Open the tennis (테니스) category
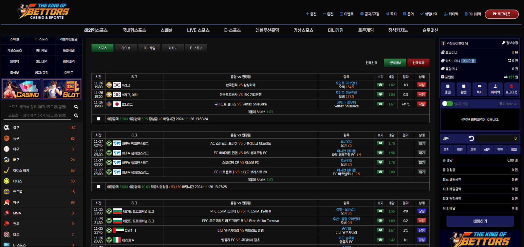The height and width of the screenshot is (247, 524). pyautogui.click(x=17, y=181)
